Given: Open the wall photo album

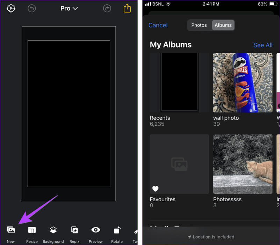Looking at the screenshot, I should click(x=243, y=83).
